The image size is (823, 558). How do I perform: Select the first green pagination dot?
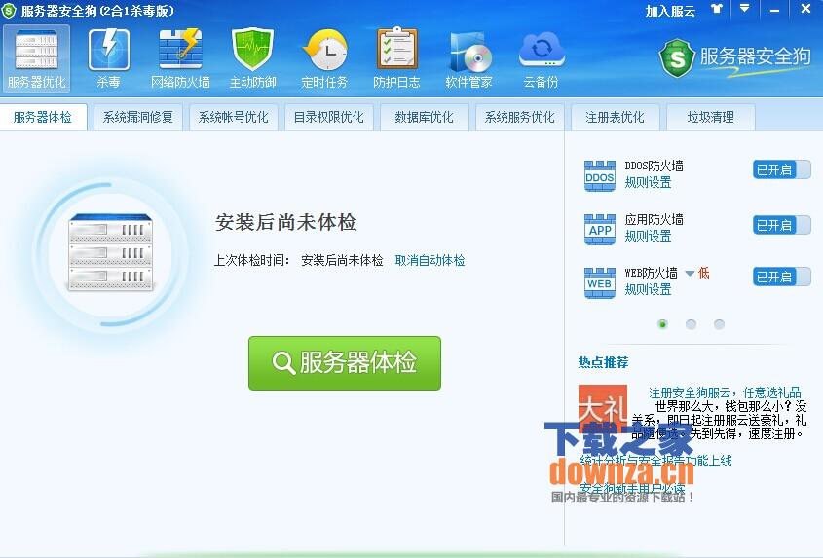click(662, 324)
